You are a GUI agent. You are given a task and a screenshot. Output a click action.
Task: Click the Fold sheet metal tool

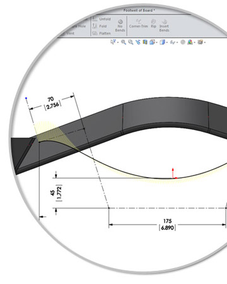pos(100,26)
